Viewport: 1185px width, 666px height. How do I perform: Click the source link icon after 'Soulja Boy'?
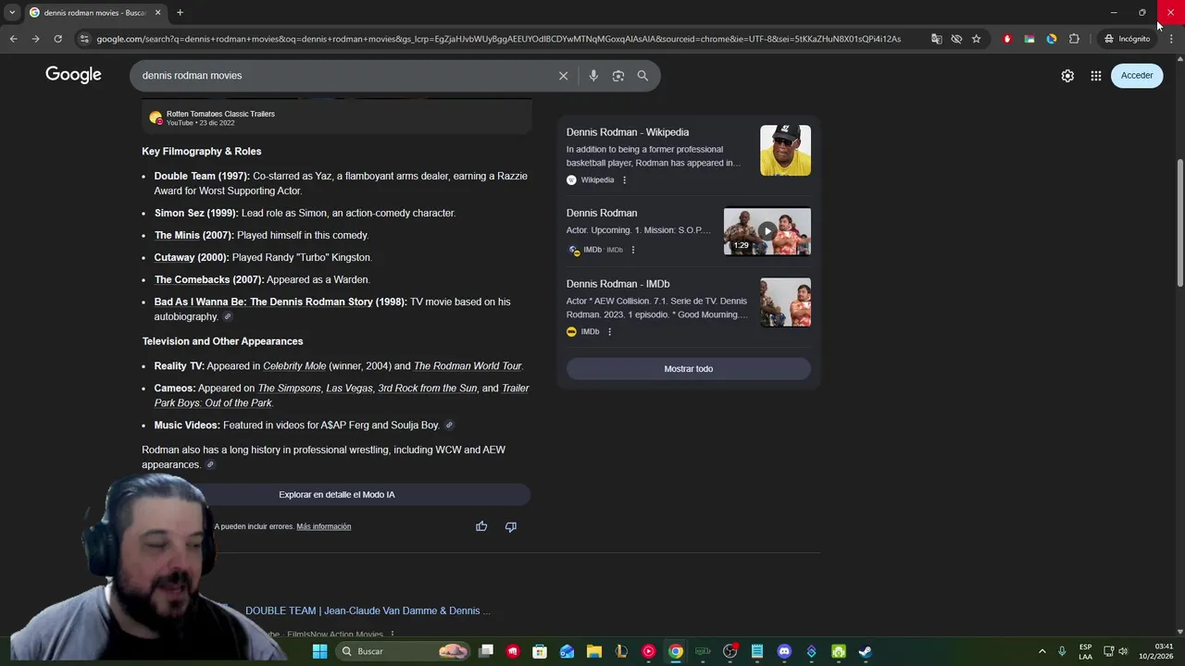(x=449, y=425)
